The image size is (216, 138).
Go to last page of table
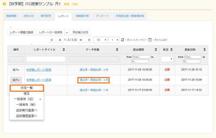click(x=89, y=40)
